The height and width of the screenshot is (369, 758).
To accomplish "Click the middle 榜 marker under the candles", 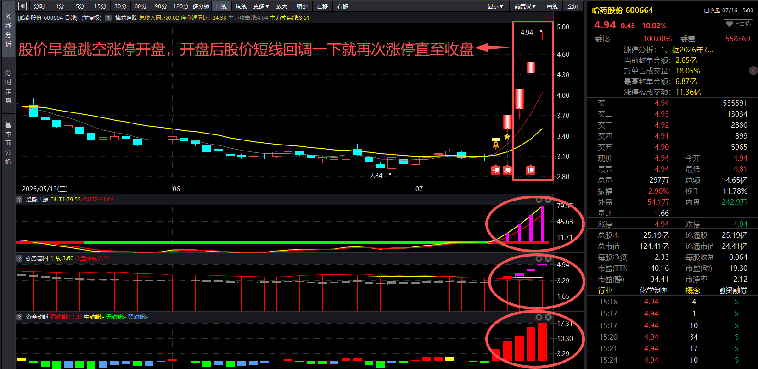I will point(507,170).
